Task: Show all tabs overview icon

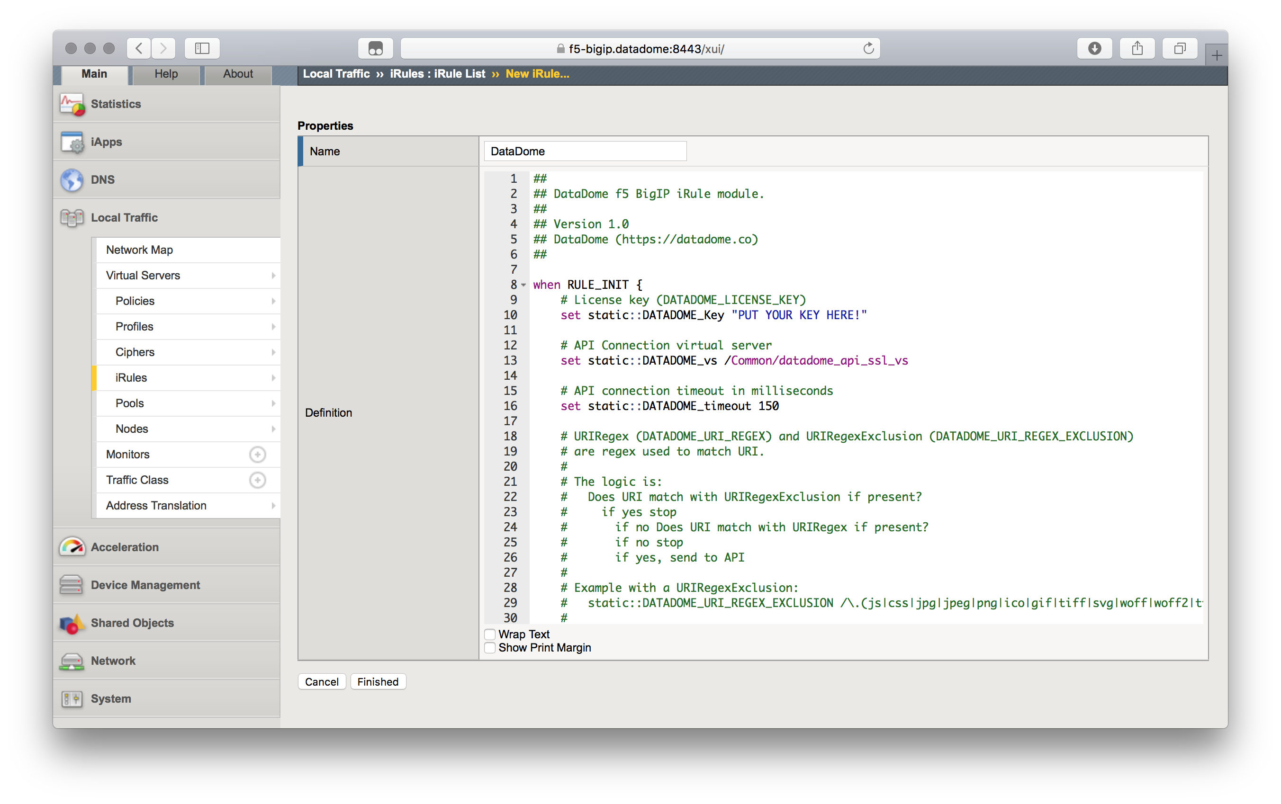Action: pyautogui.click(x=1180, y=48)
